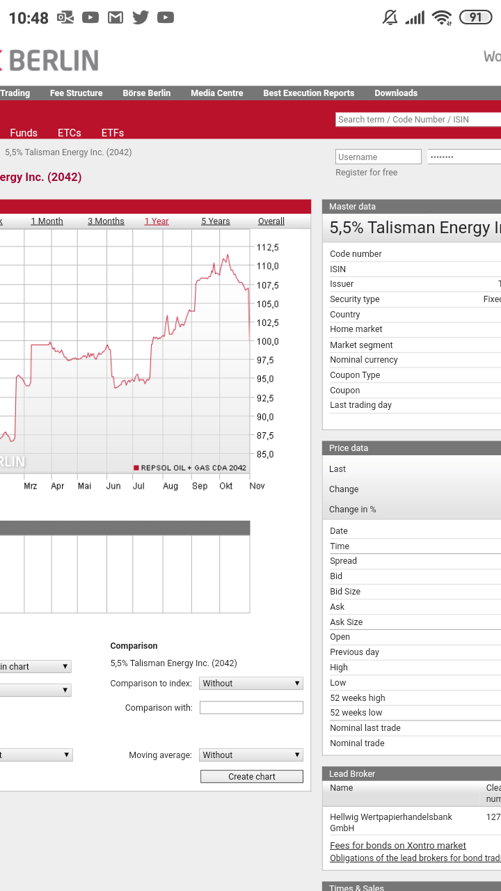Click the Bid Size row label
501x891 pixels.
(x=345, y=592)
